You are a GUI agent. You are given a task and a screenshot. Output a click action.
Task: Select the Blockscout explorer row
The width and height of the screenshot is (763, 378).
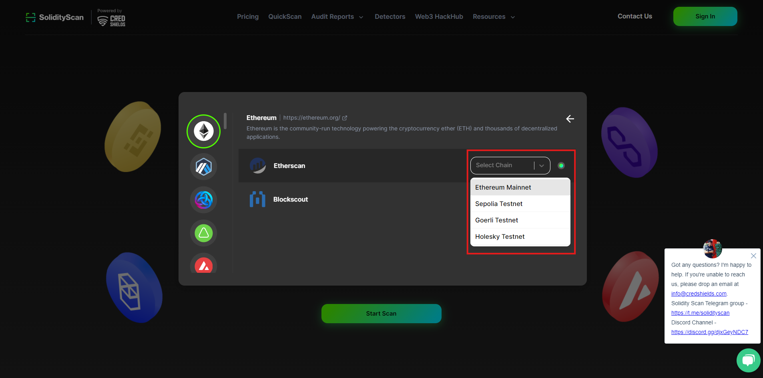(290, 199)
